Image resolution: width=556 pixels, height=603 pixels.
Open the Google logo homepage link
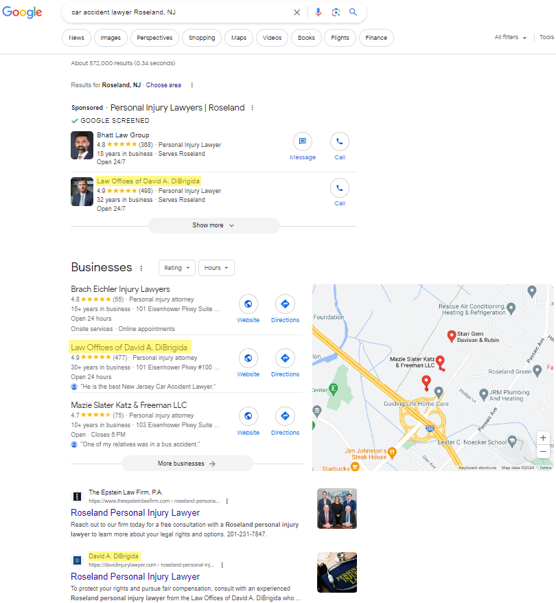(x=22, y=12)
